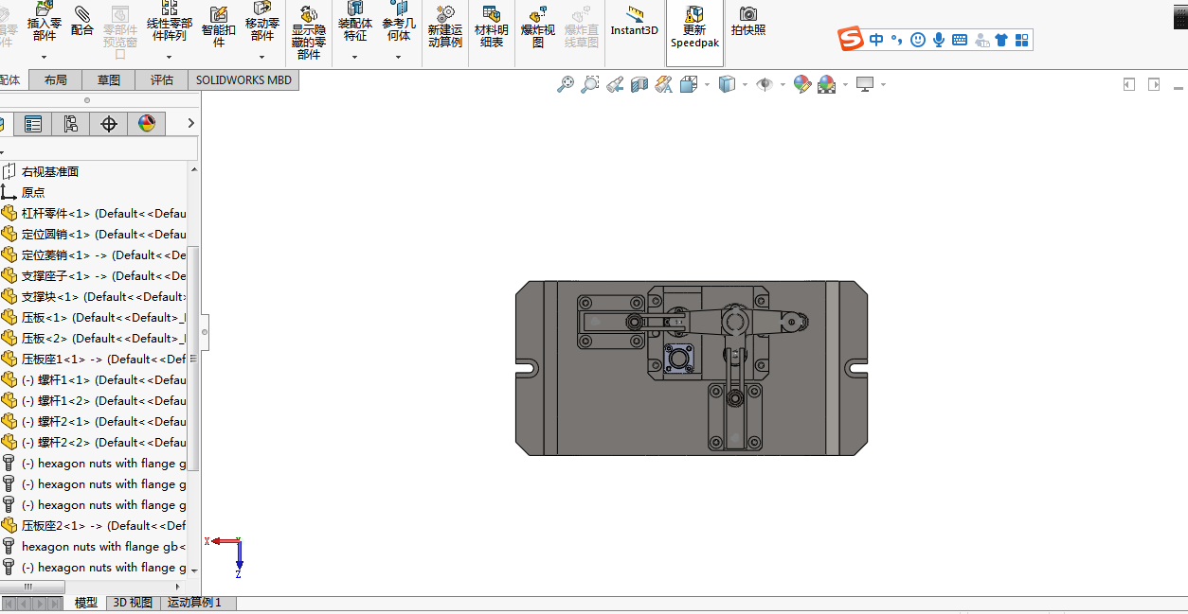Open the DimXpert crosshair tab in the panel
Screen dimensions: 1188x614
pos(109,123)
